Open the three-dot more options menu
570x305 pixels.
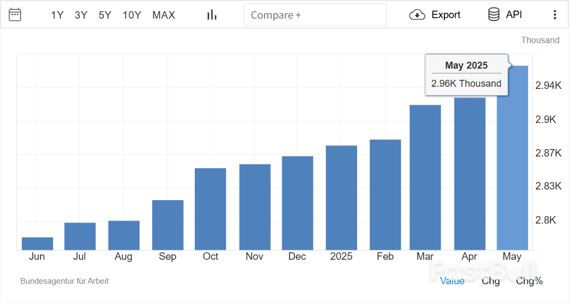click(x=555, y=14)
